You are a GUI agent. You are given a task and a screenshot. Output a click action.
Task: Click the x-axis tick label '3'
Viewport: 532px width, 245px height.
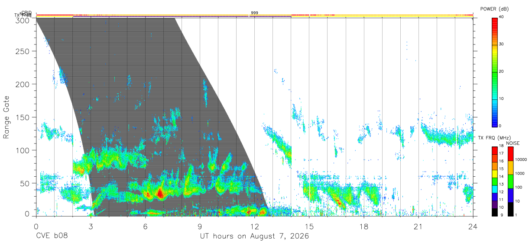click(91, 226)
